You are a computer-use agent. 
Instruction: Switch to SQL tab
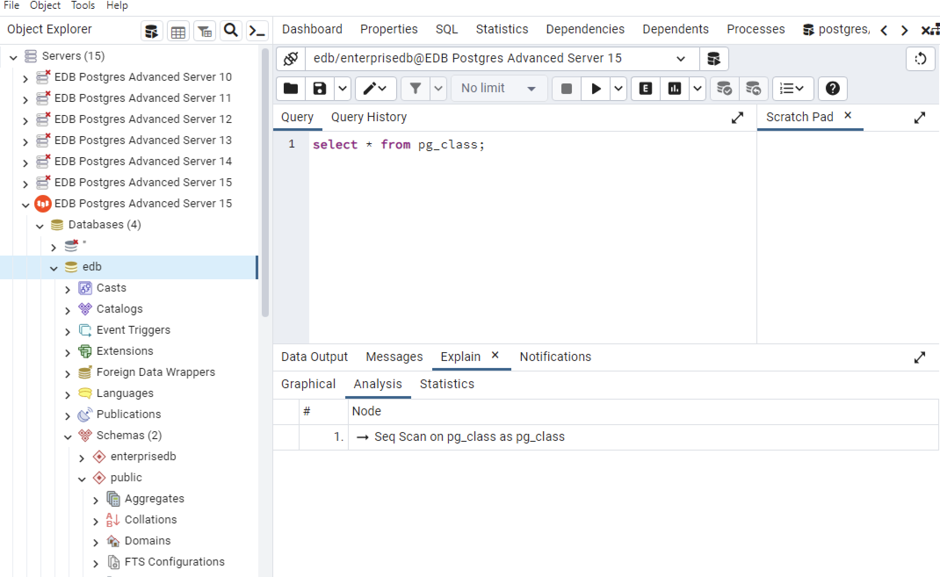coord(447,29)
